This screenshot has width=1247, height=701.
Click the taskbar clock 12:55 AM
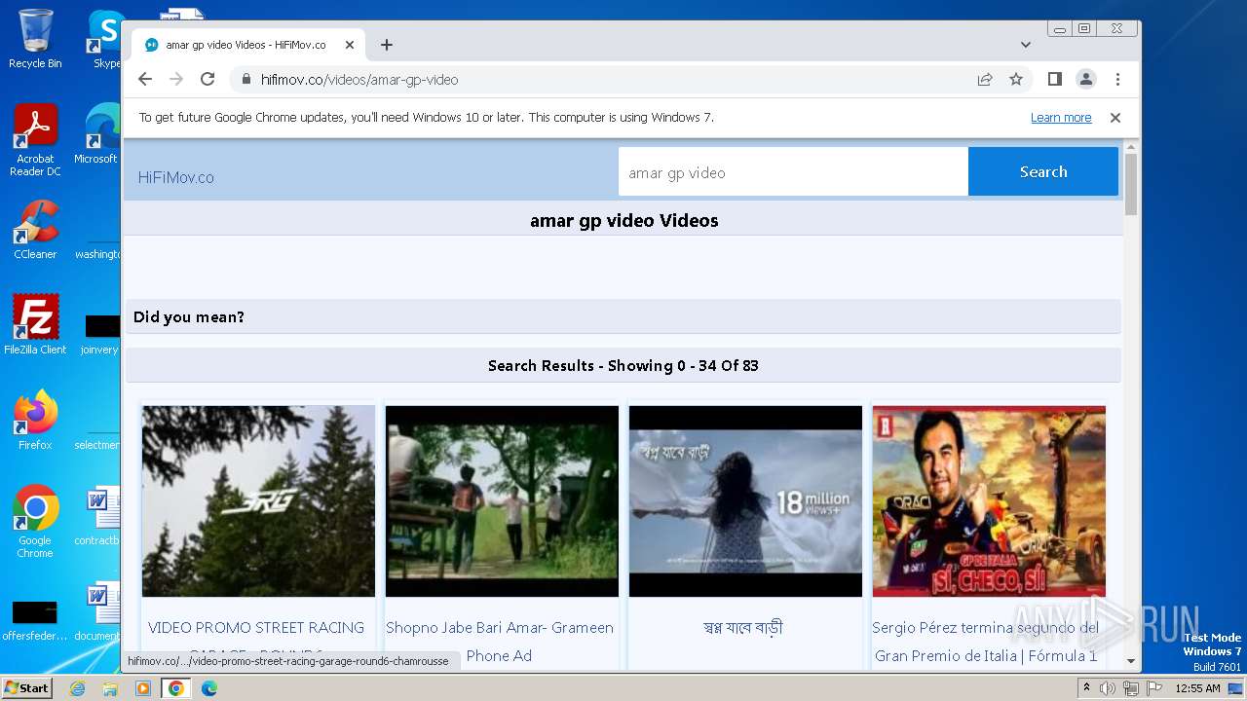tap(1197, 688)
